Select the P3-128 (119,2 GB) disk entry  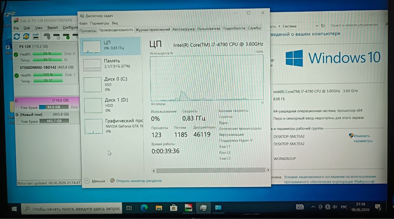click(x=33, y=46)
